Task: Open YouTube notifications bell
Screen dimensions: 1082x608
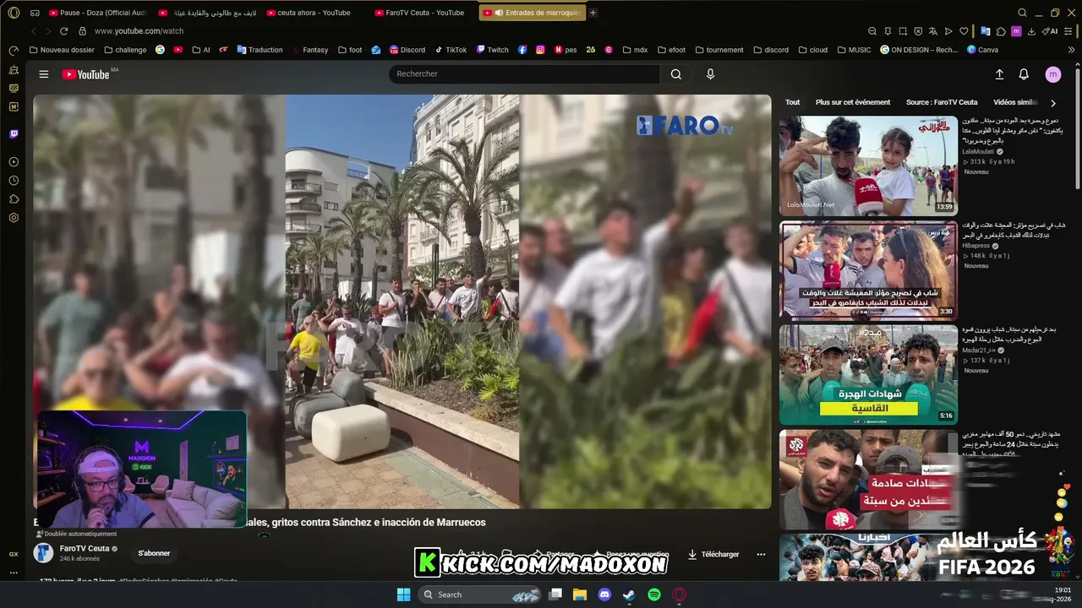Action: click(1024, 74)
